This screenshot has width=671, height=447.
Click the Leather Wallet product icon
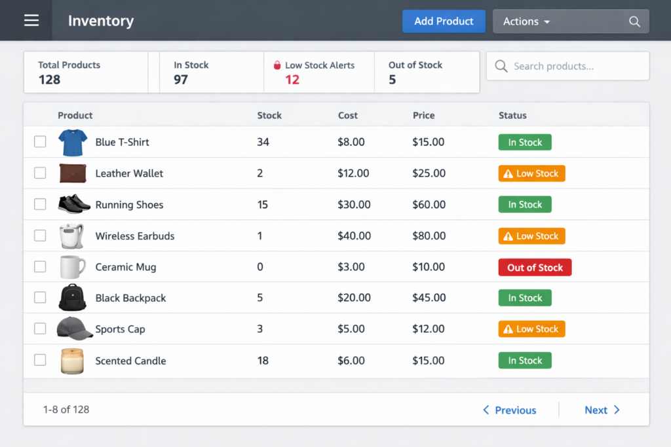(x=72, y=173)
